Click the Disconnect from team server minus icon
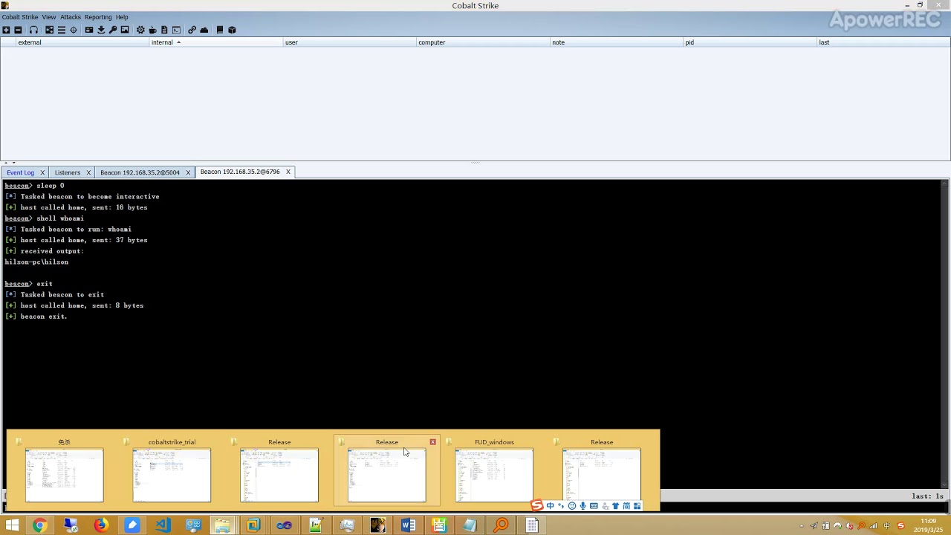 18,30
